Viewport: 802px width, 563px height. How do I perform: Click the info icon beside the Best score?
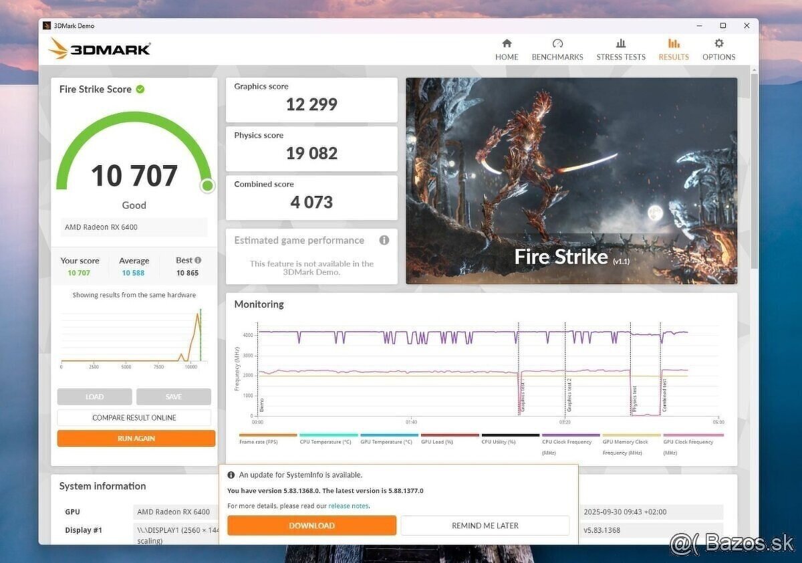[198, 259]
